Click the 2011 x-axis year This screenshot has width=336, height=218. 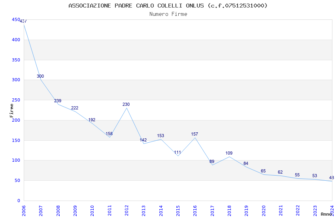[109, 211]
